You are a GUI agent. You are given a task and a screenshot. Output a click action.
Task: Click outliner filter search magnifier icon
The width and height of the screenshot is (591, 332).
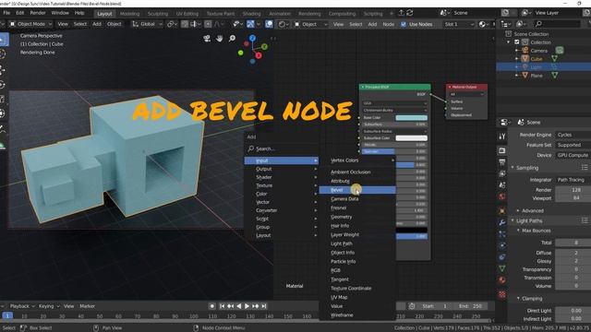(x=538, y=24)
